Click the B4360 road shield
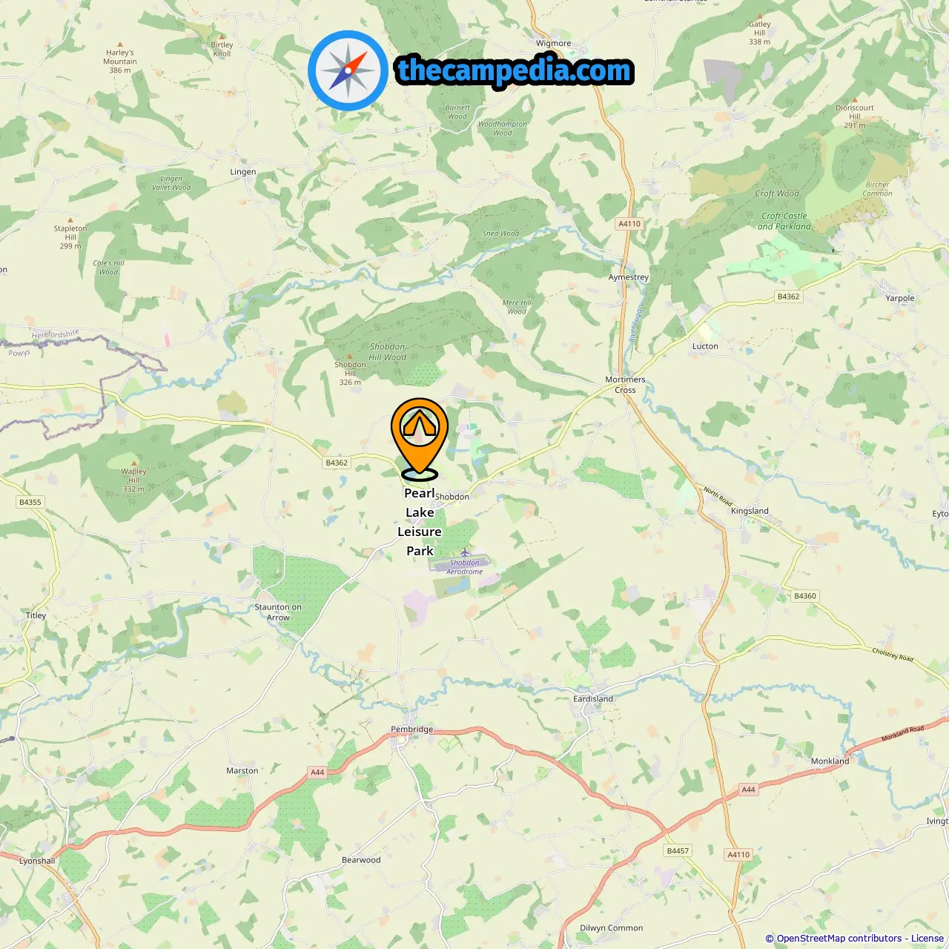The height and width of the screenshot is (949, 949). 805,596
